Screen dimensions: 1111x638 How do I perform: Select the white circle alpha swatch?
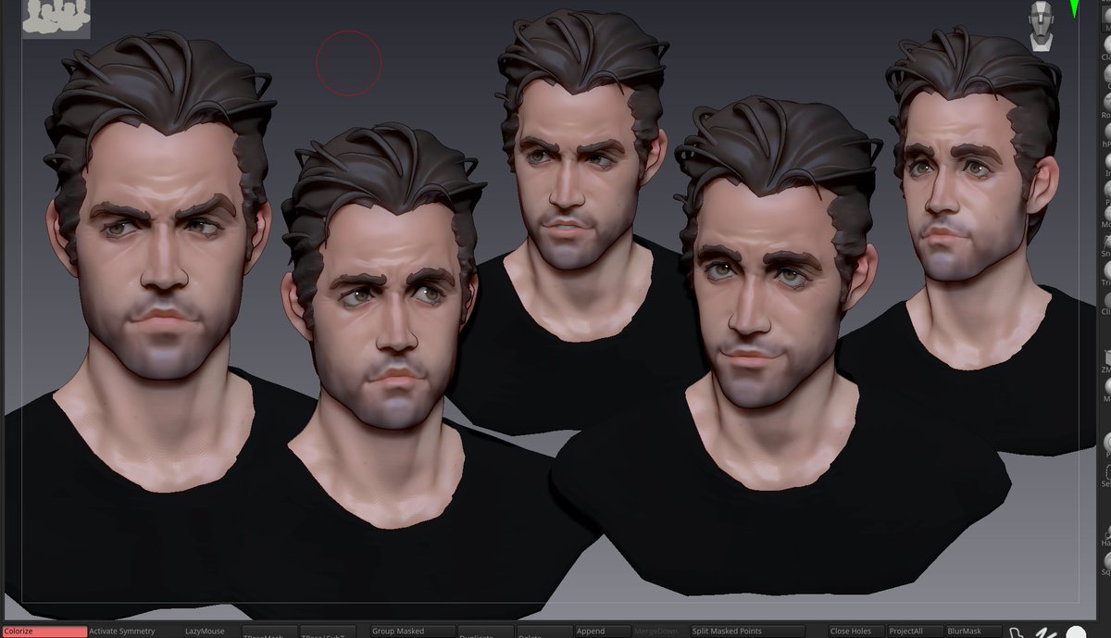point(1076,632)
